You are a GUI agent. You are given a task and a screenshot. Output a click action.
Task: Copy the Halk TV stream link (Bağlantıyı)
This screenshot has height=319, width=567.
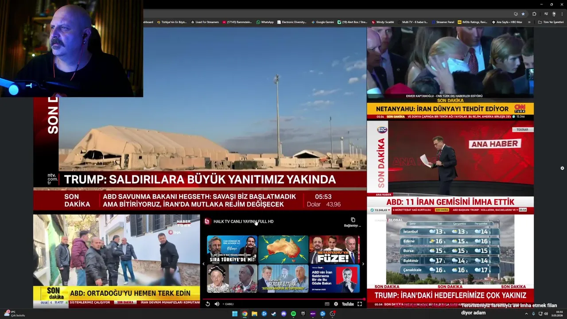point(353,222)
